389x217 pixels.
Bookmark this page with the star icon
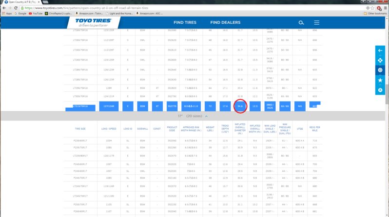(x=372, y=8)
